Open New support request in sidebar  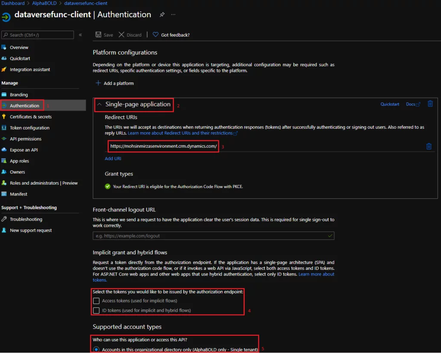31,230
